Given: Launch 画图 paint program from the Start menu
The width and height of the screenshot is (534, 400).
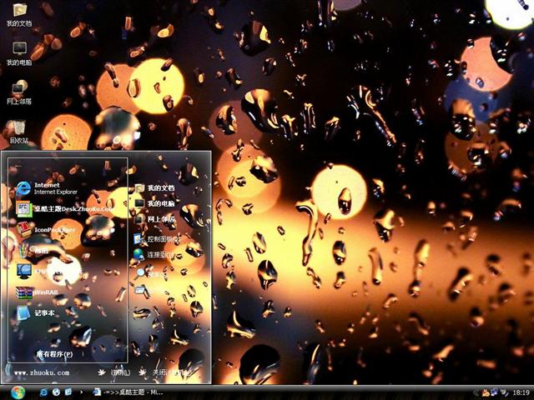Looking at the screenshot, I should [34, 251].
